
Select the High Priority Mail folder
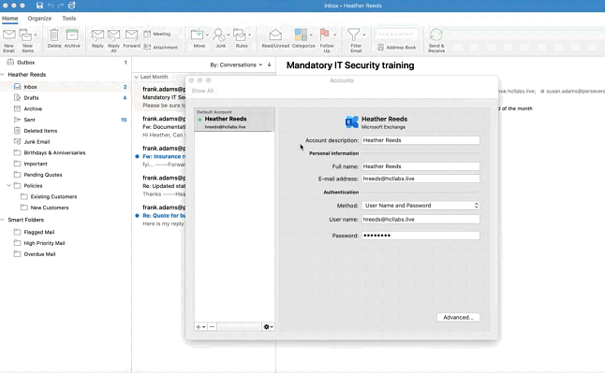(66, 243)
